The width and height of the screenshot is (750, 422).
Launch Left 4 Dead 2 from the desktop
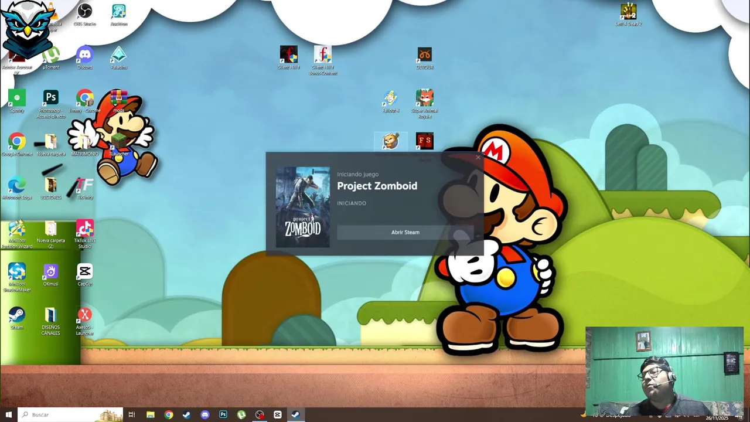pyautogui.click(x=629, y=15)
